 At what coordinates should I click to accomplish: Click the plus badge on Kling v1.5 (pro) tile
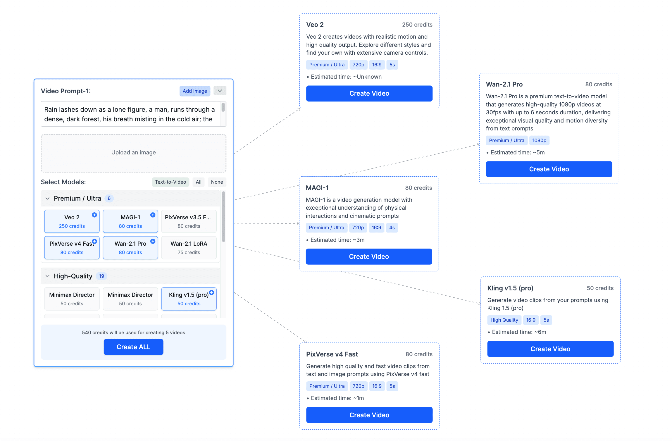[x=211, y=292]
